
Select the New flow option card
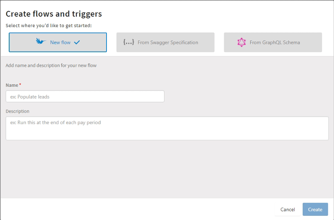[58, 42]
